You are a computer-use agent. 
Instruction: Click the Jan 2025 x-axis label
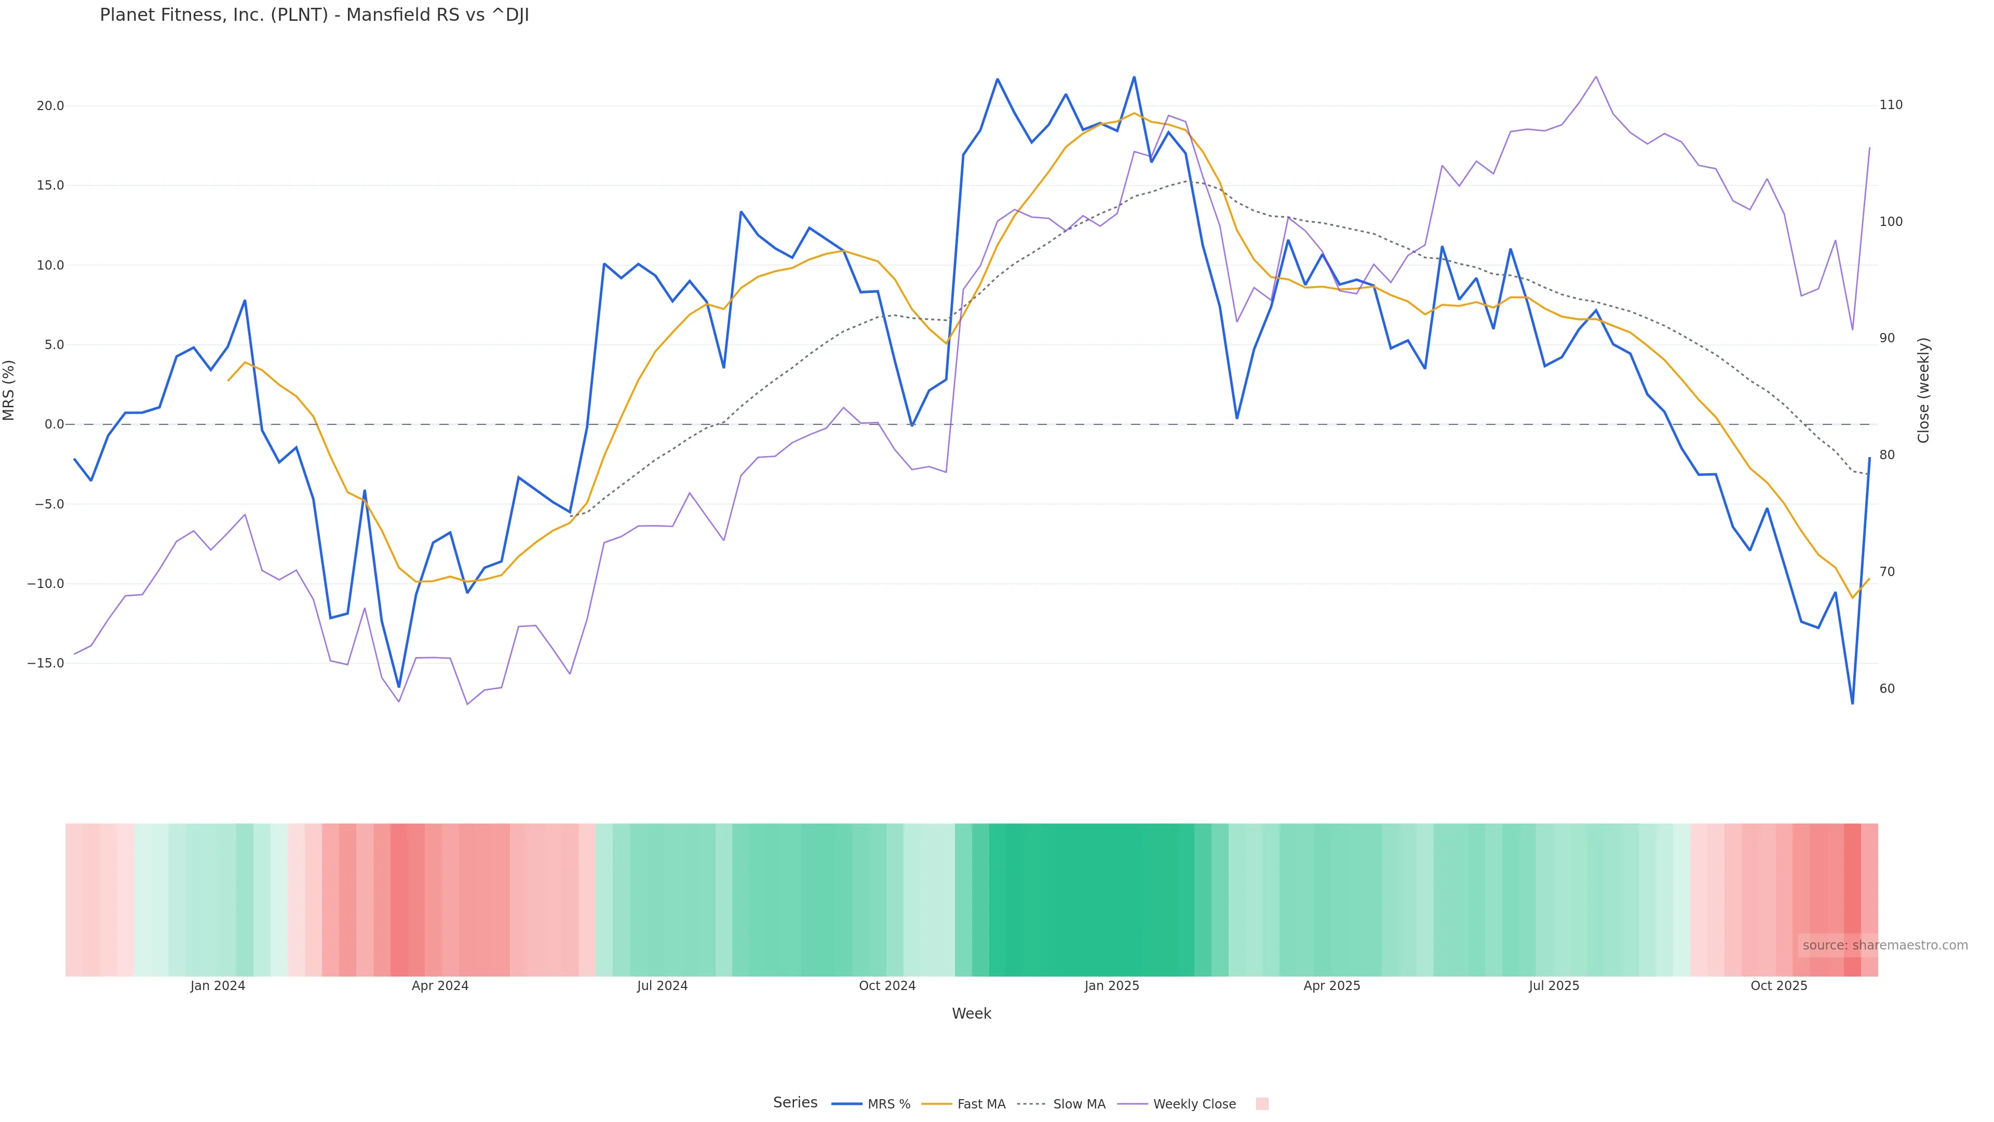[x=1112, y=986]
